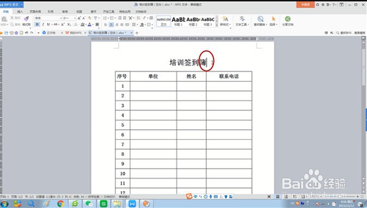The image size is (367, 208).
Task: Click the text highlight color pen
Action: (82, 24)
